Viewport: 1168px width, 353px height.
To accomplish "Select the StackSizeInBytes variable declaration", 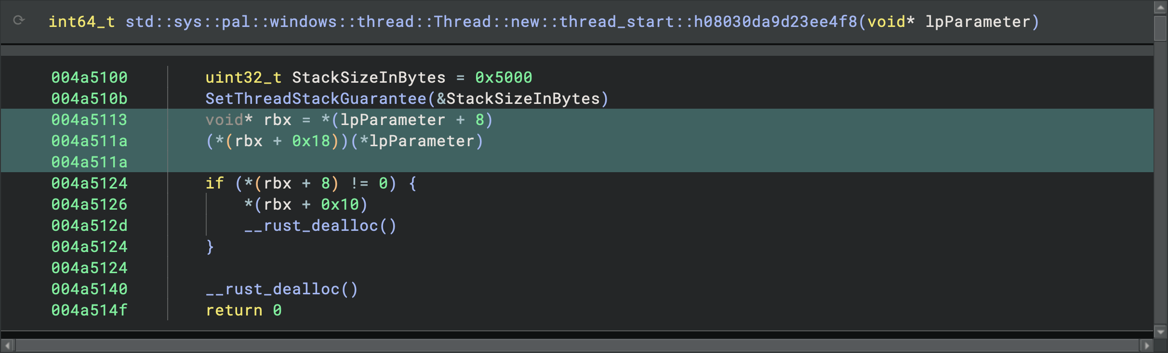I will (x=369, y=77).
